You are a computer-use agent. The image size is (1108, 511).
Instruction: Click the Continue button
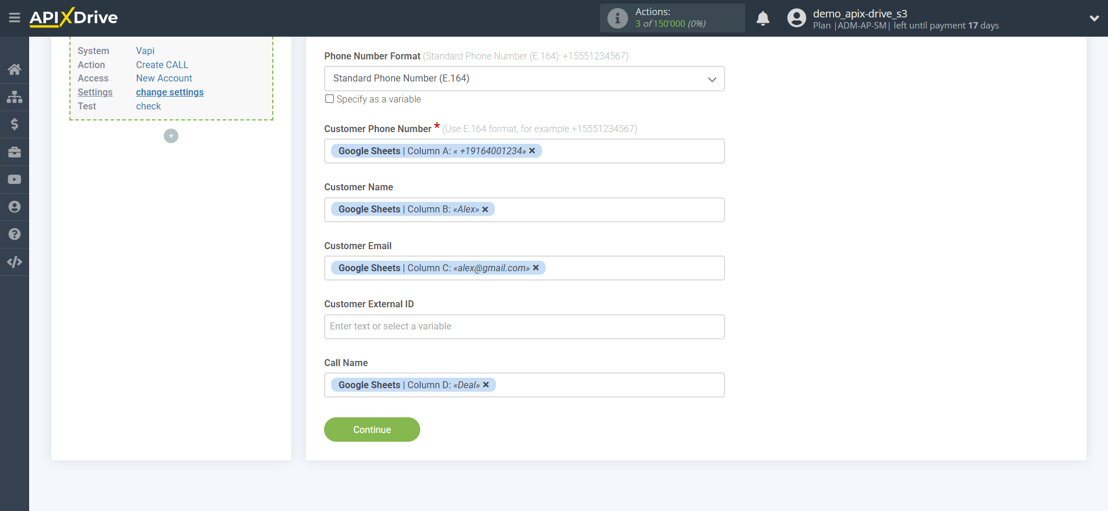coord(372,430)
